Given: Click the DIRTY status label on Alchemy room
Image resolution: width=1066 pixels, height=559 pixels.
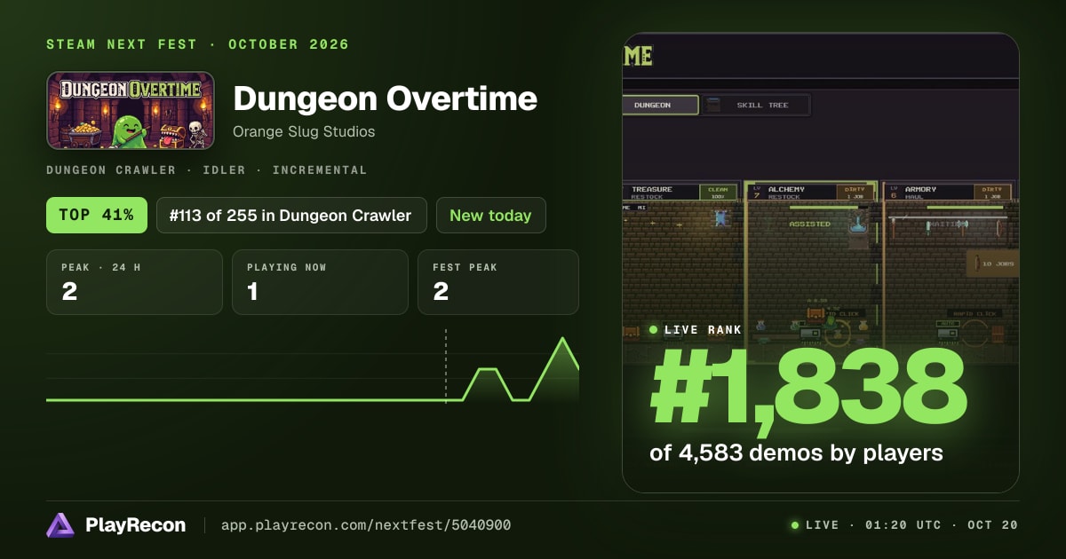Looking at the screenshot, I should (x=855, y=191).
